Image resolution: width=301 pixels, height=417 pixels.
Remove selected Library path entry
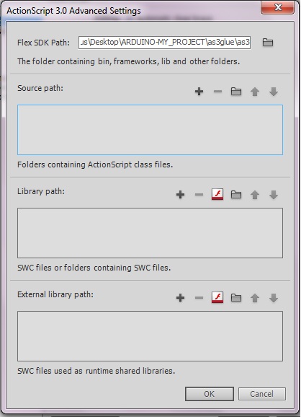tap(199, 195)
